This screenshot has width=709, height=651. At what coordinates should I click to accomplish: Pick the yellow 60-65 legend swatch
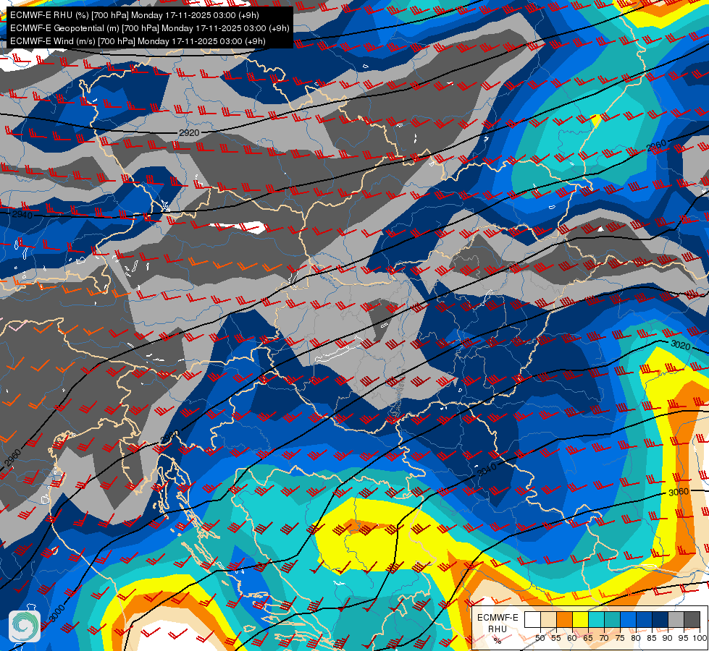[x=581, y=619]
